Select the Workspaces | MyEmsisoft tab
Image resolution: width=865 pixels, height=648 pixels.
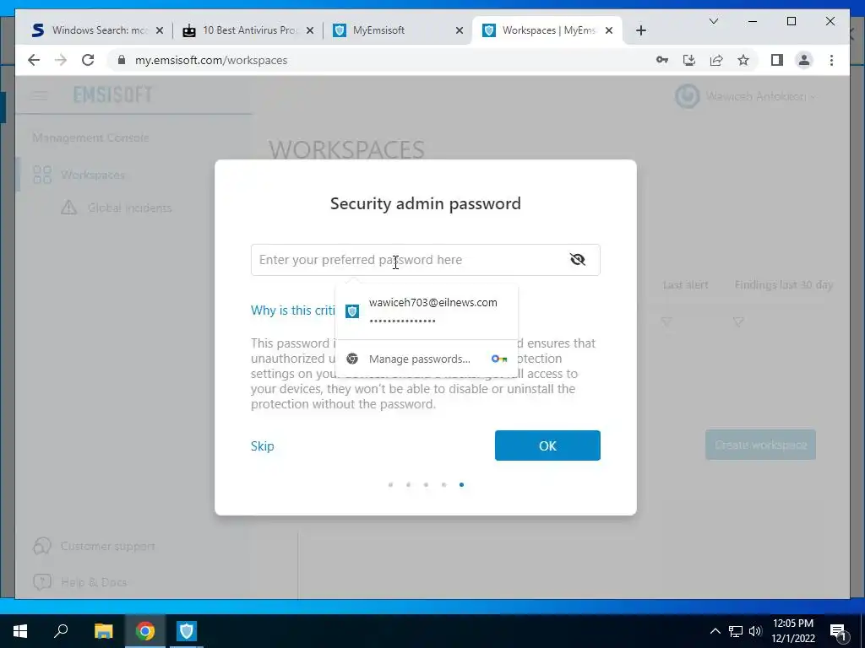click(547, 30)
